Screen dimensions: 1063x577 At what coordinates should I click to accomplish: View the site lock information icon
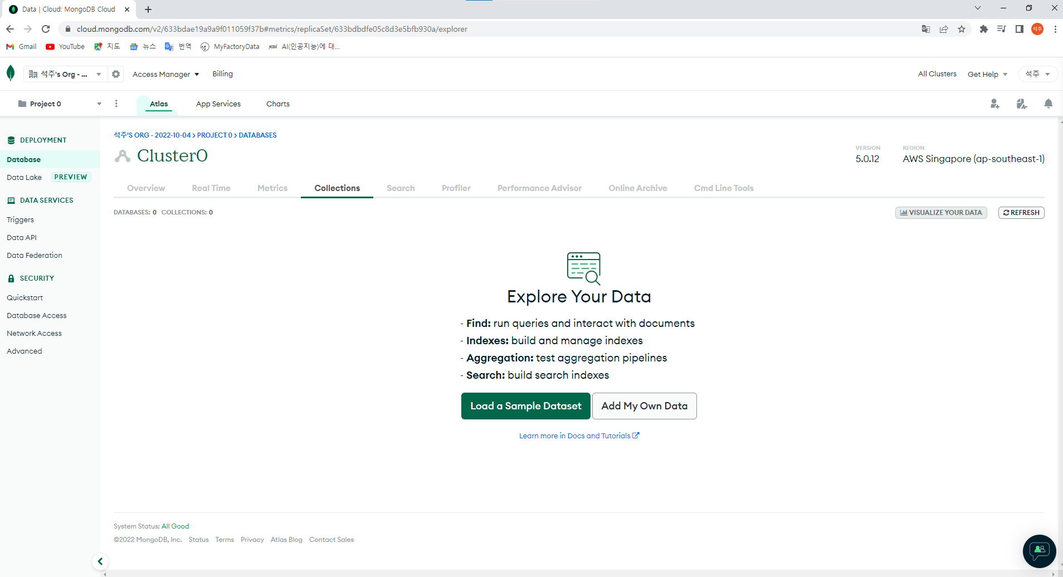click(x=67, y=29)
